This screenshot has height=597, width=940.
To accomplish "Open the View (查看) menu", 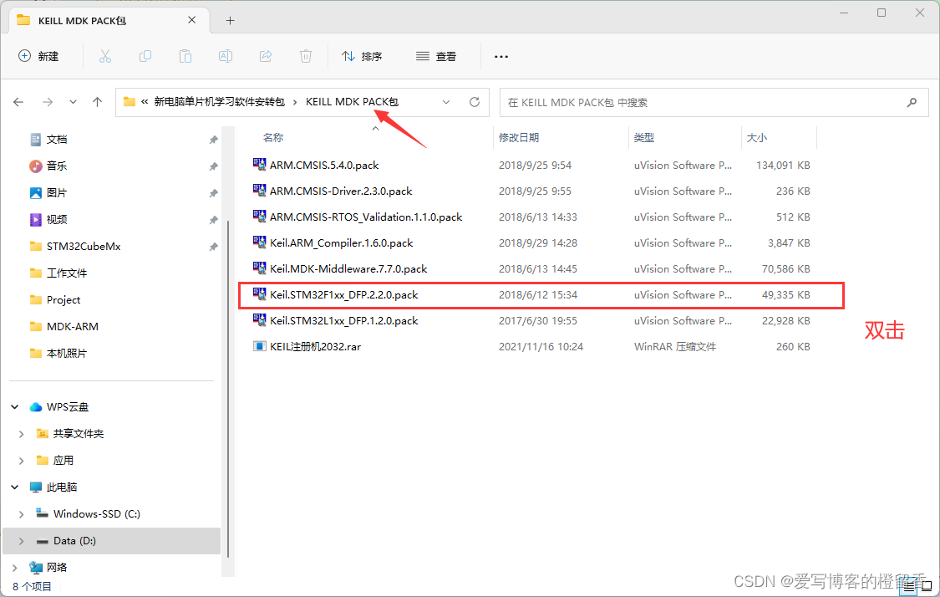I will tap(436, 56).
